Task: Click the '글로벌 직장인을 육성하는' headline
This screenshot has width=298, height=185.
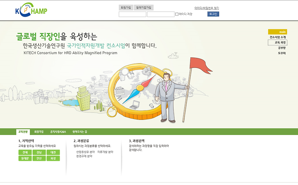Action: pos(57,36)
